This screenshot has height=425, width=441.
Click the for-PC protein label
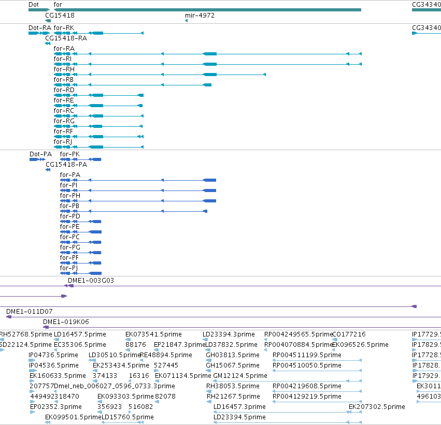tap(69, 238)
